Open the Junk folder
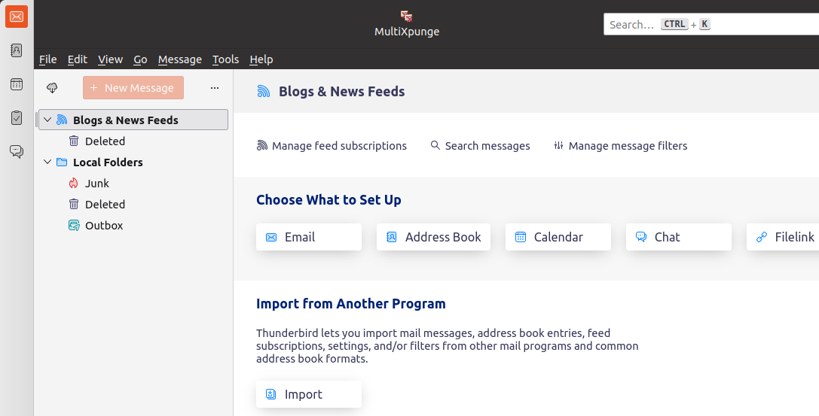 click(133, 184)
